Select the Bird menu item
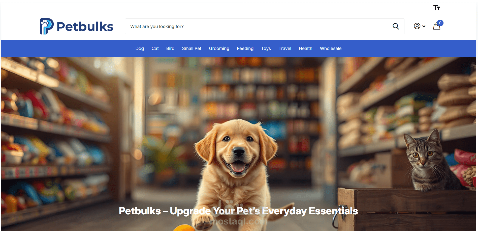 point(170,48)
